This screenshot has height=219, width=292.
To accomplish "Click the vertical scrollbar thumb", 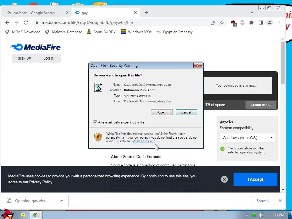I will click(x=283, y=63).
